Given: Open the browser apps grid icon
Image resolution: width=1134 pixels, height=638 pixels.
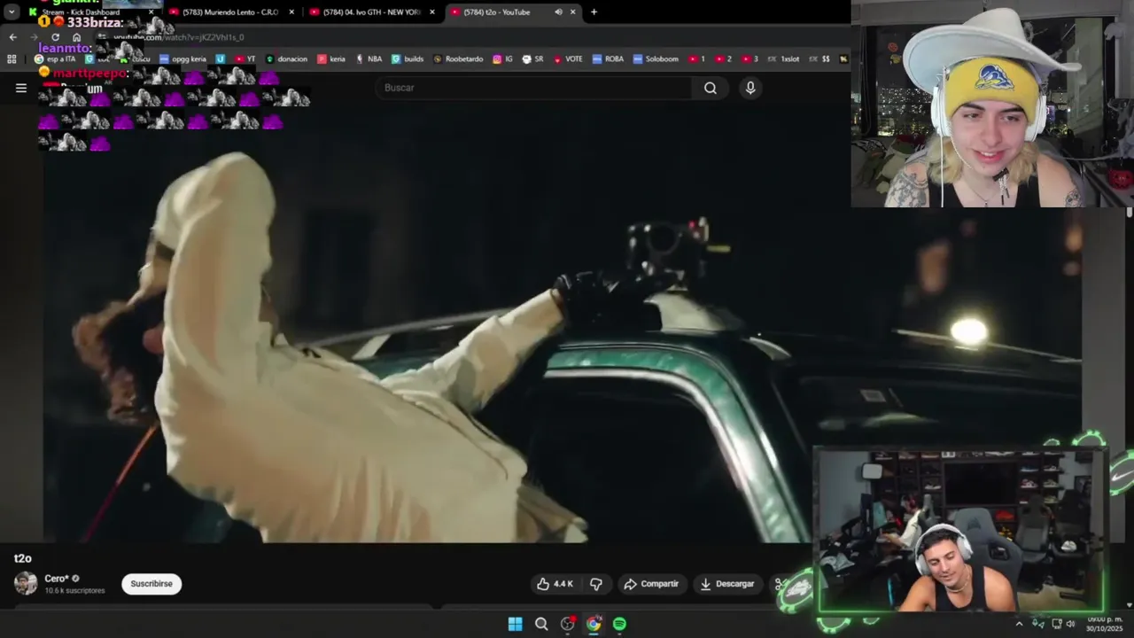Looking at the screenshot, I should tap(12, 59).
